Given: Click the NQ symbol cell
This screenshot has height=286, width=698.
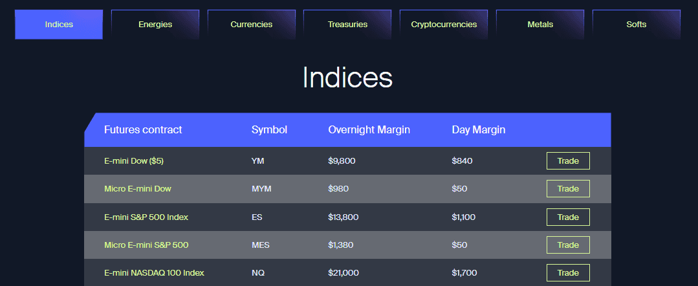Looking at the screenshot, I should (x=257, y=272).
